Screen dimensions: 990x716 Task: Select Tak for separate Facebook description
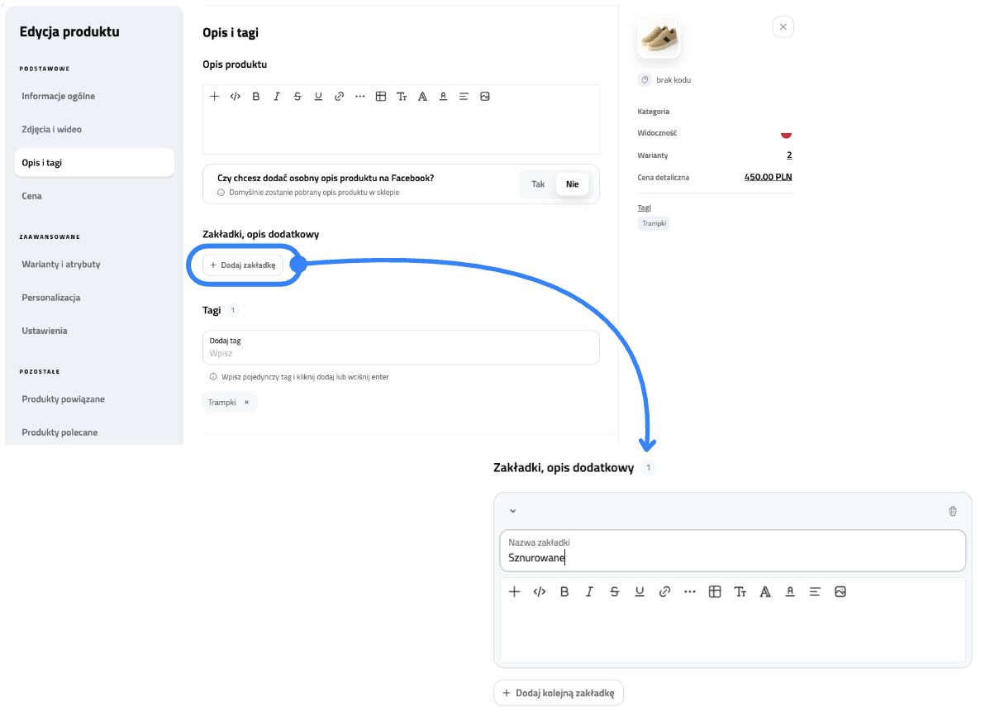(538, 184)
